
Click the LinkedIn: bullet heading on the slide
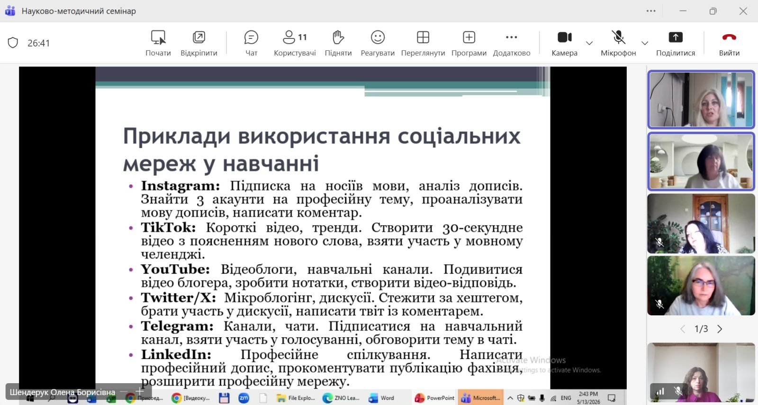coord(176,354)
